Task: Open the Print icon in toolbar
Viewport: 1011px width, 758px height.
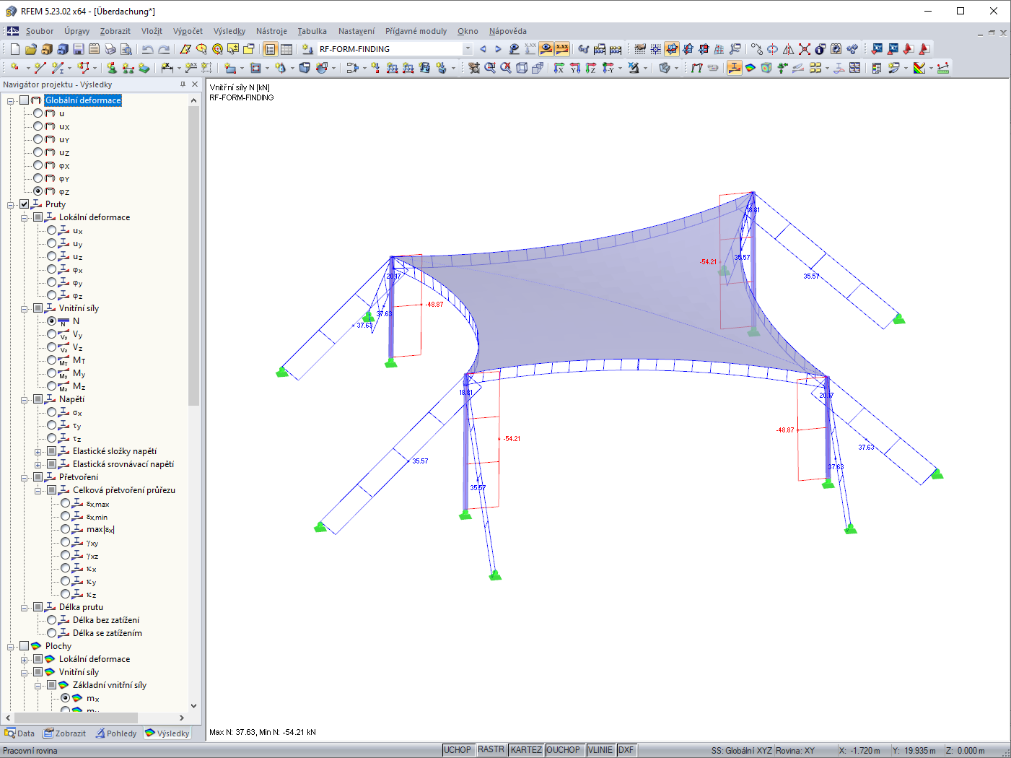Action: click(110, 49)
